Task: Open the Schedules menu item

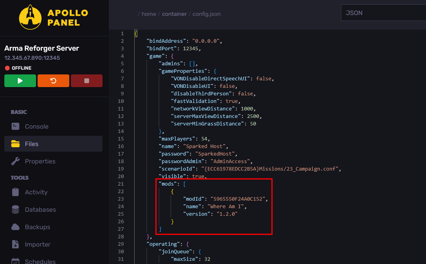Action: pos(40,261)
